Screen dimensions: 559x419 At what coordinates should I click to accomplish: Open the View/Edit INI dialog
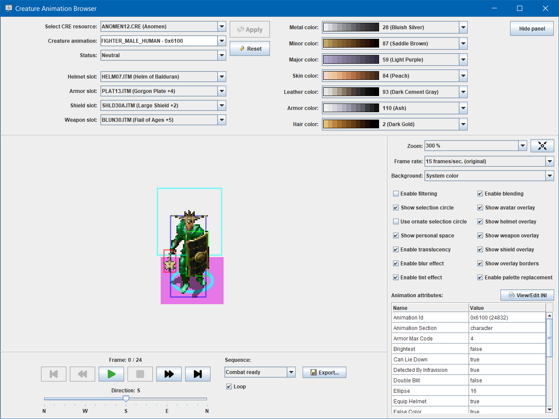point(527,295)
